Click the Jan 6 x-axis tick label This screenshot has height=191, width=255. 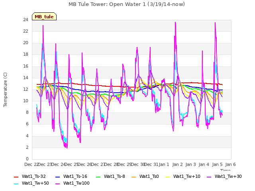230,164
